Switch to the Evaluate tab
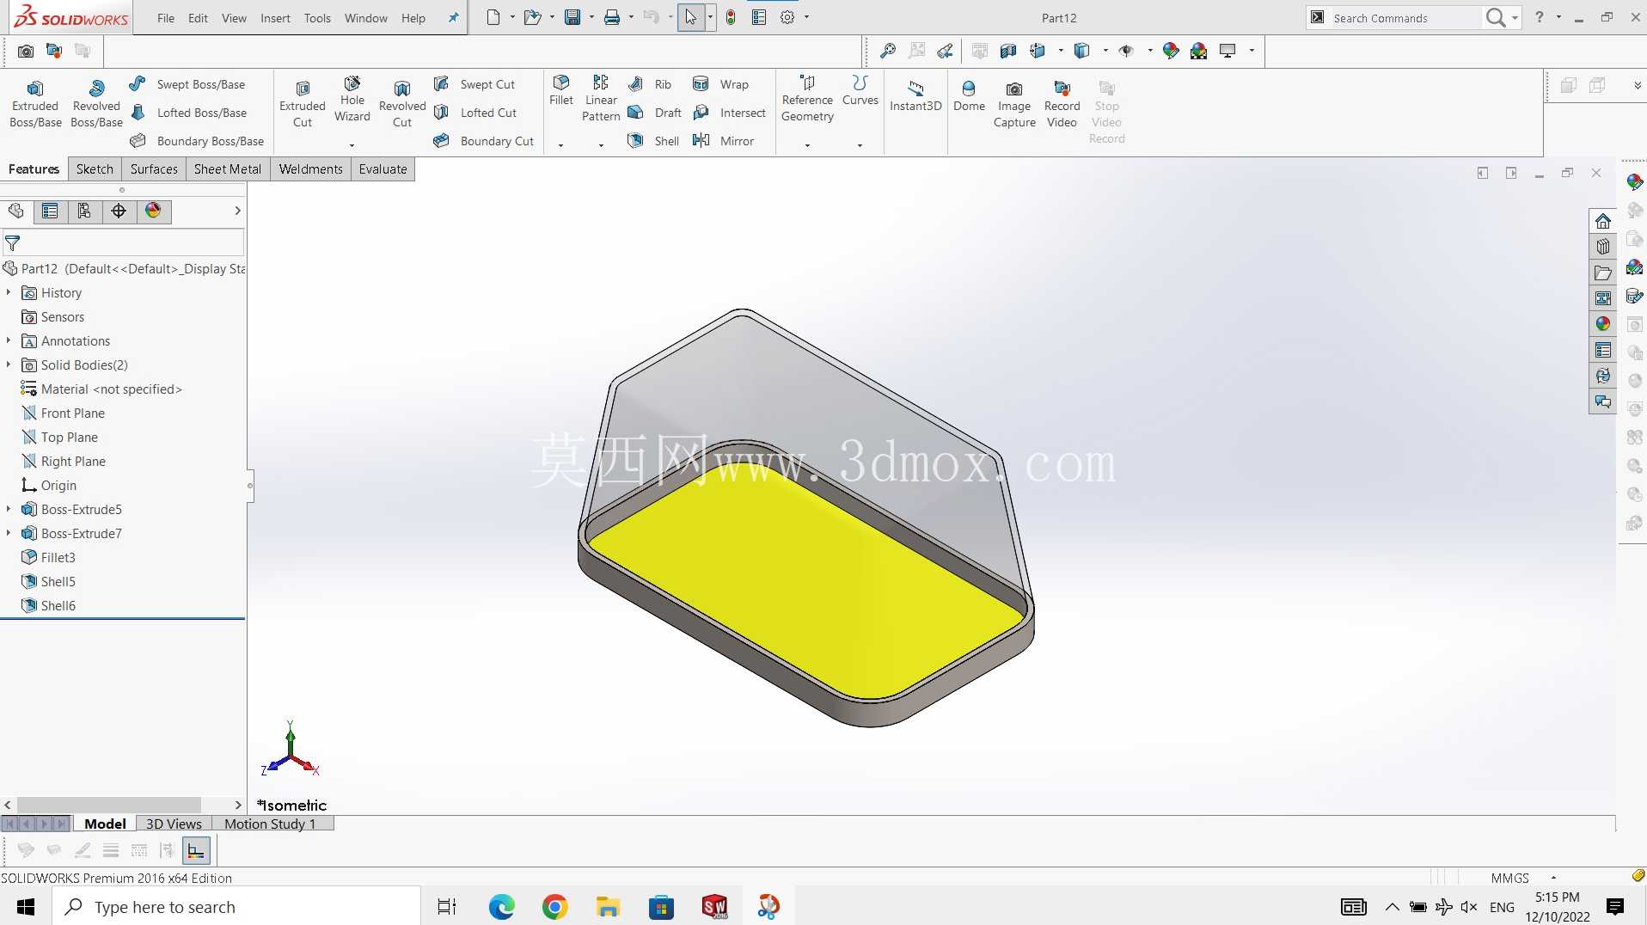This screenshot has height=925, width=1647. click(x=383, y=169)
